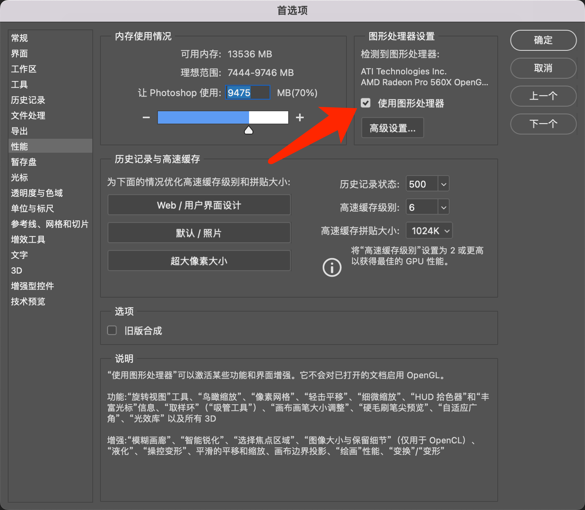585x510 pixels.
Task: Open 增强型控件 preferences
Action: tap(50, 286)
